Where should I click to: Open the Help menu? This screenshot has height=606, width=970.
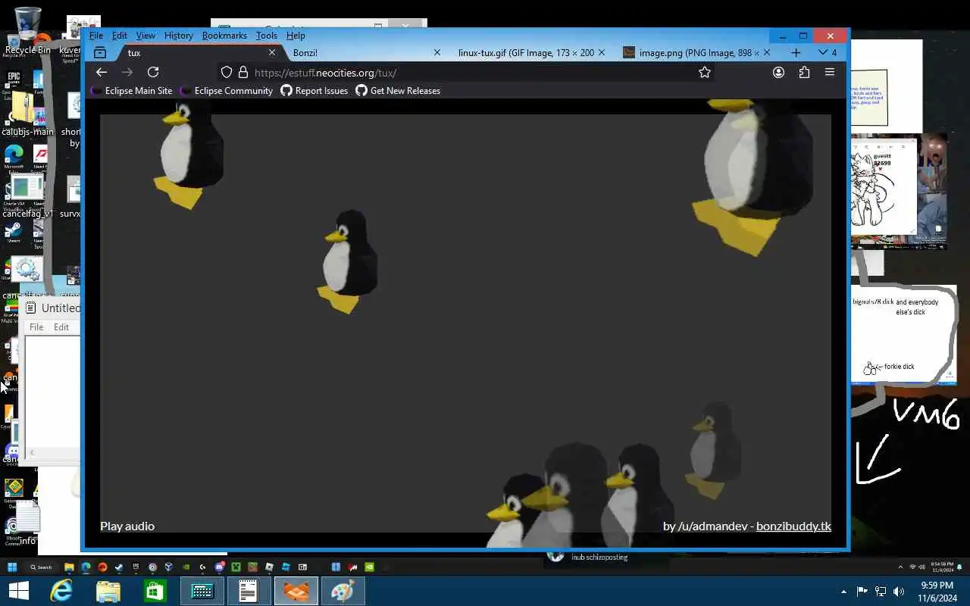point(296,36)
